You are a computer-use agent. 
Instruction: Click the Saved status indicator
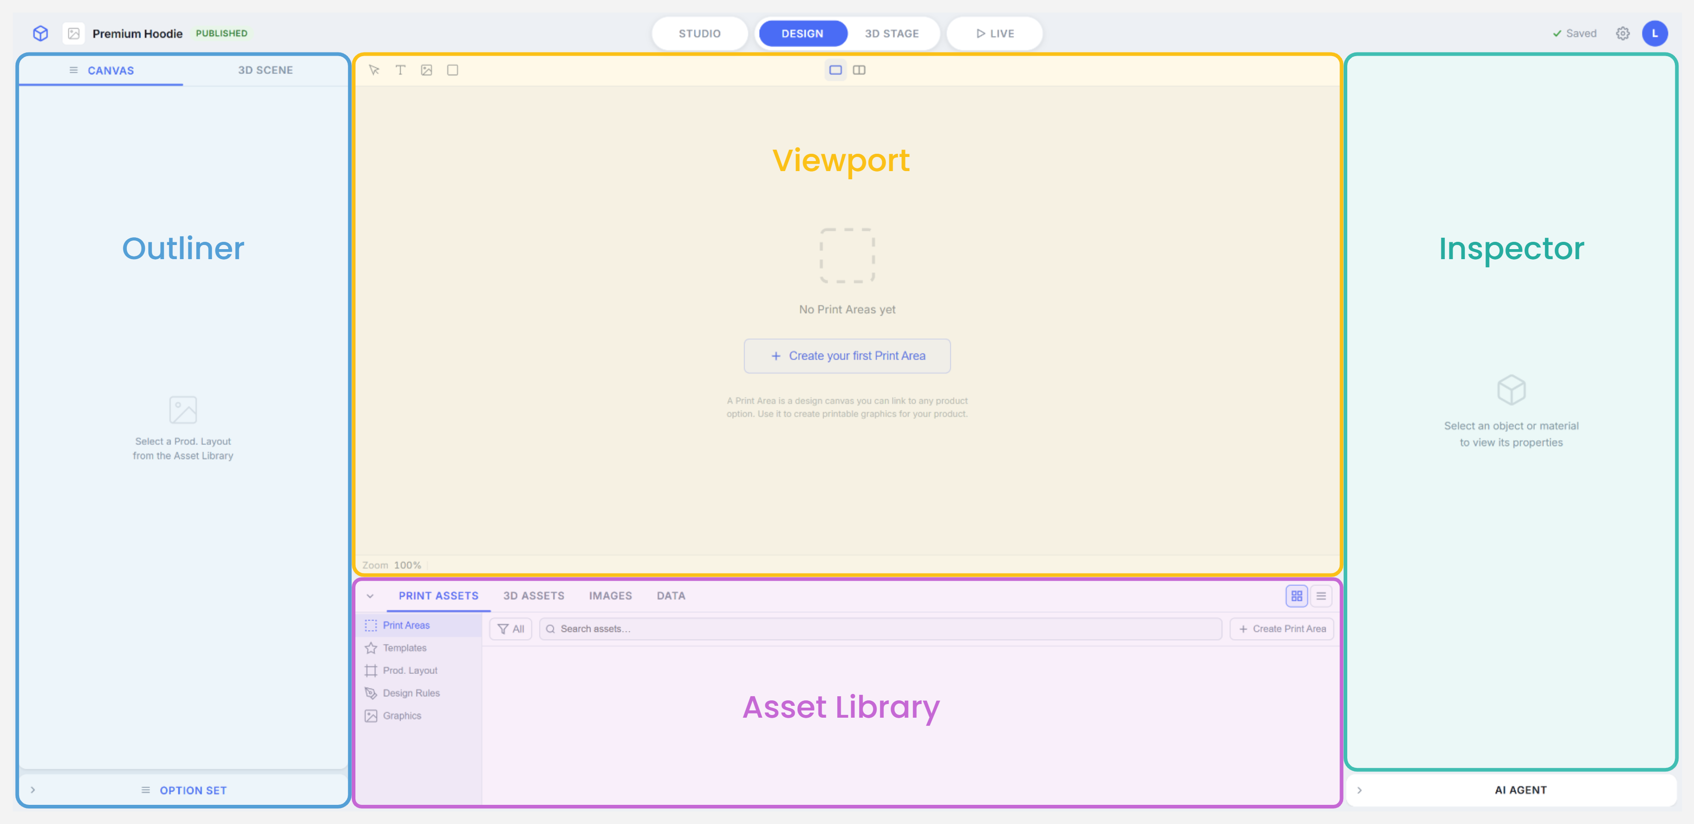[x=1574, y=34]
